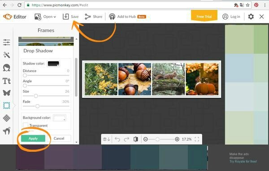The width and height of the screenshot is (269, 171).
Task: Open the settings gear icon
Action: tap(251, 17)
